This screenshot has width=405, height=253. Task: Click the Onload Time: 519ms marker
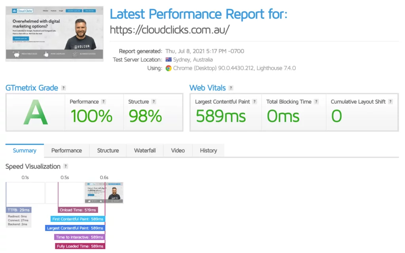pyautogui.click(x=78, y=210)
